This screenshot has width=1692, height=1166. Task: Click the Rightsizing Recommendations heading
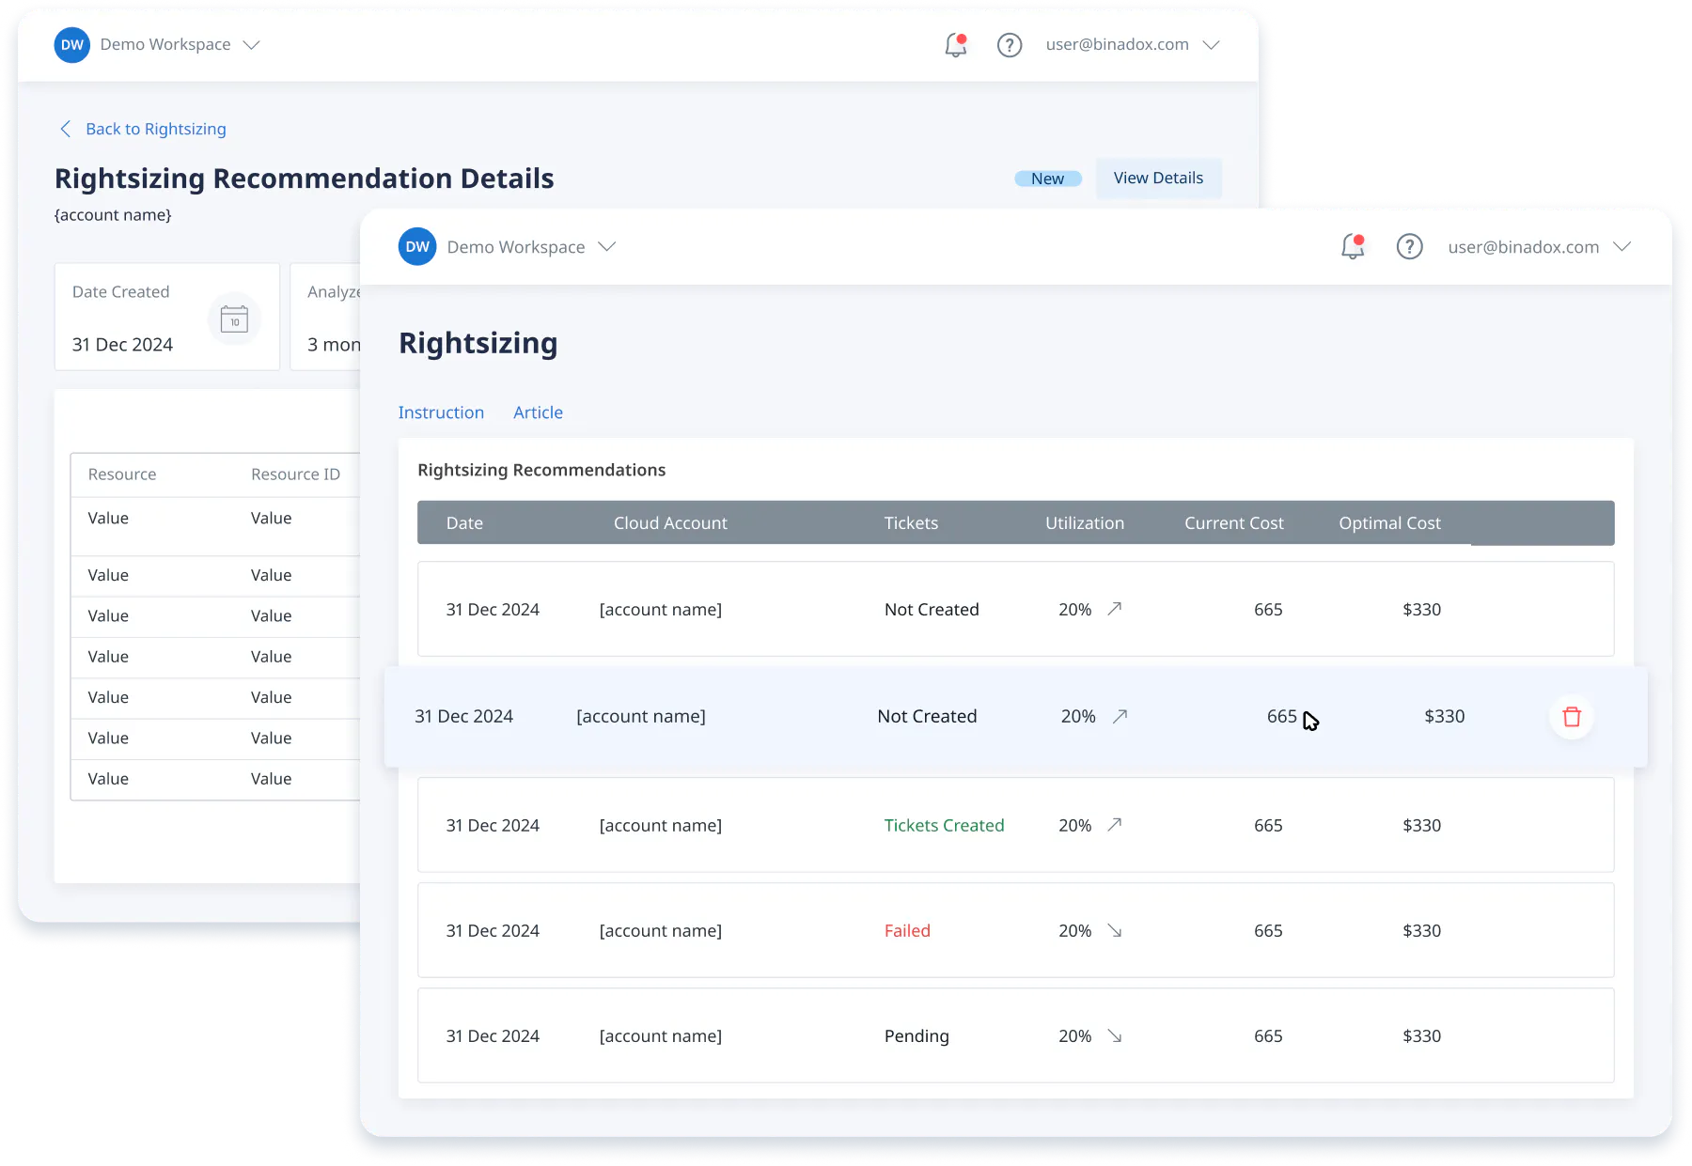pyautogui.click(x=541, y=470)
